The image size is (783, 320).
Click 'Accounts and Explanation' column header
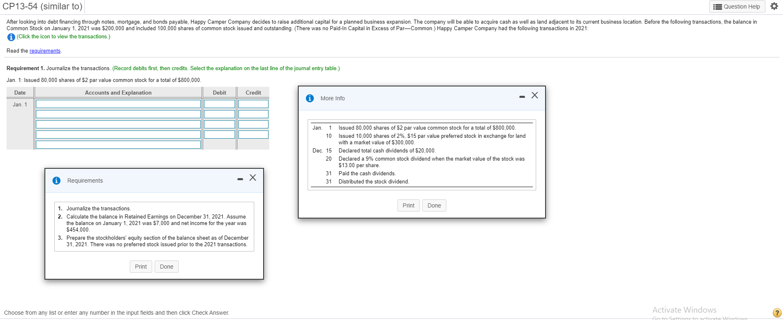(118, 93)
